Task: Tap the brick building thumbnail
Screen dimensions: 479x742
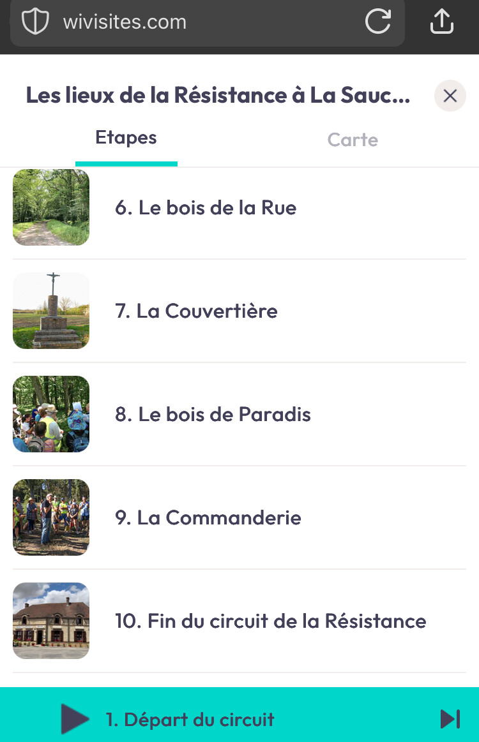Action: pyautogui.click(x=51, y=621)
